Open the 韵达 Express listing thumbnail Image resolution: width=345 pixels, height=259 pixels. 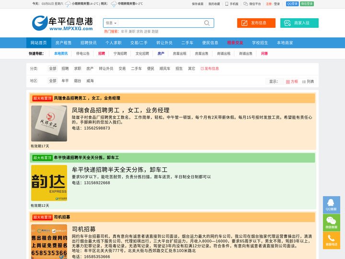tap(49, 183)
